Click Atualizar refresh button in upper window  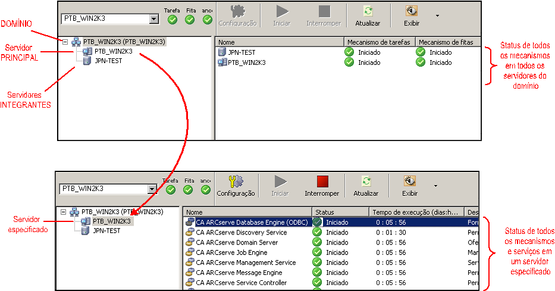[368, 16]
